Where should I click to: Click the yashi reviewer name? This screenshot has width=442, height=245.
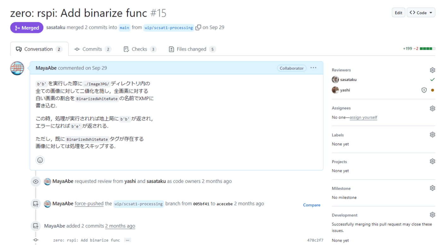click(345, 90)
